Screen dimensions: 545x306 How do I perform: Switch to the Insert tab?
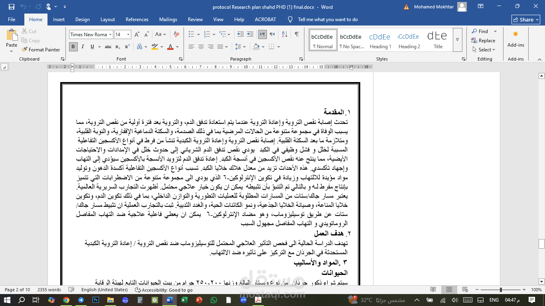(x=59, y=19)
